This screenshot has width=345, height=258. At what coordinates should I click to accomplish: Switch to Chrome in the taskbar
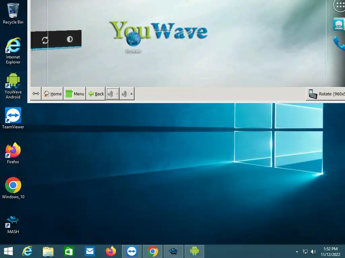coord(153,251)
